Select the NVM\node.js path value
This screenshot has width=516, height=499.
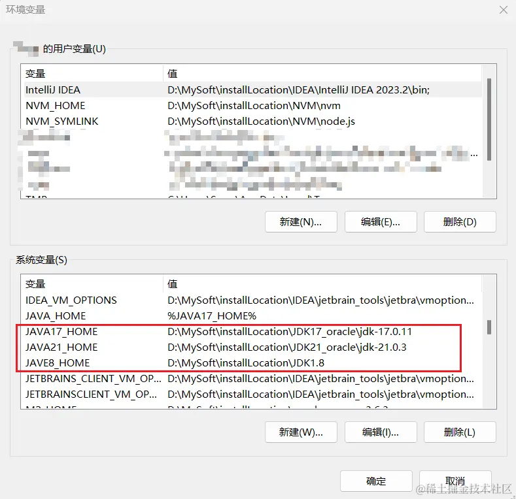point(261,121)
